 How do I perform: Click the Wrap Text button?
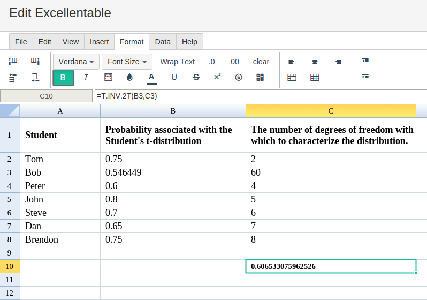(177, 62)
